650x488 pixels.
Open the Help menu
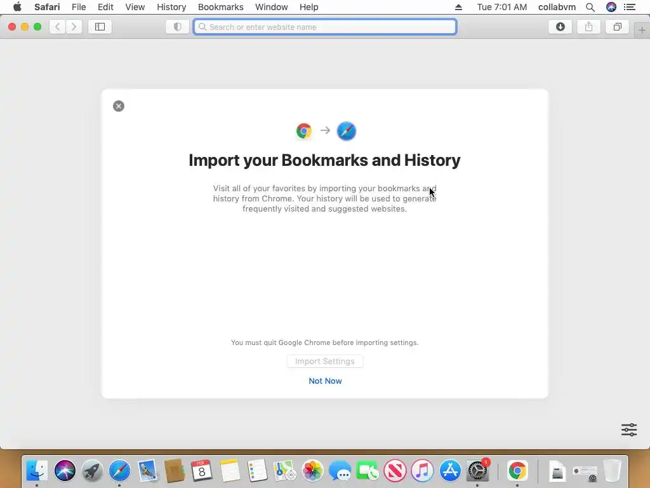[x=309, y=7]
